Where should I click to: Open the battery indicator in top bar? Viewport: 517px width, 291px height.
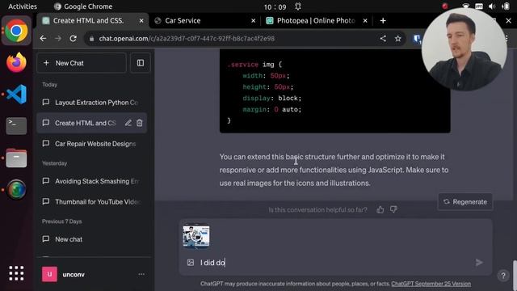[506, 6]
